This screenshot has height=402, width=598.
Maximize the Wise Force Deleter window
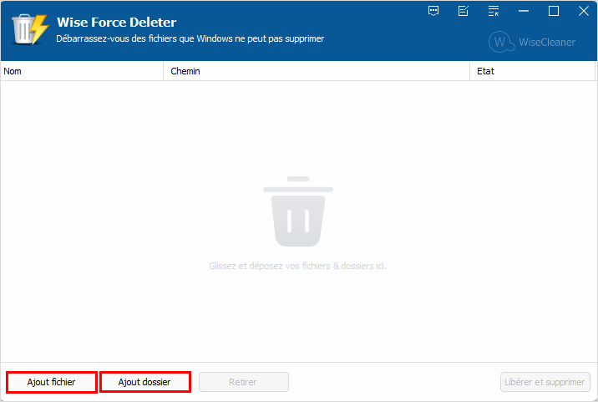(x=554, y=11)
